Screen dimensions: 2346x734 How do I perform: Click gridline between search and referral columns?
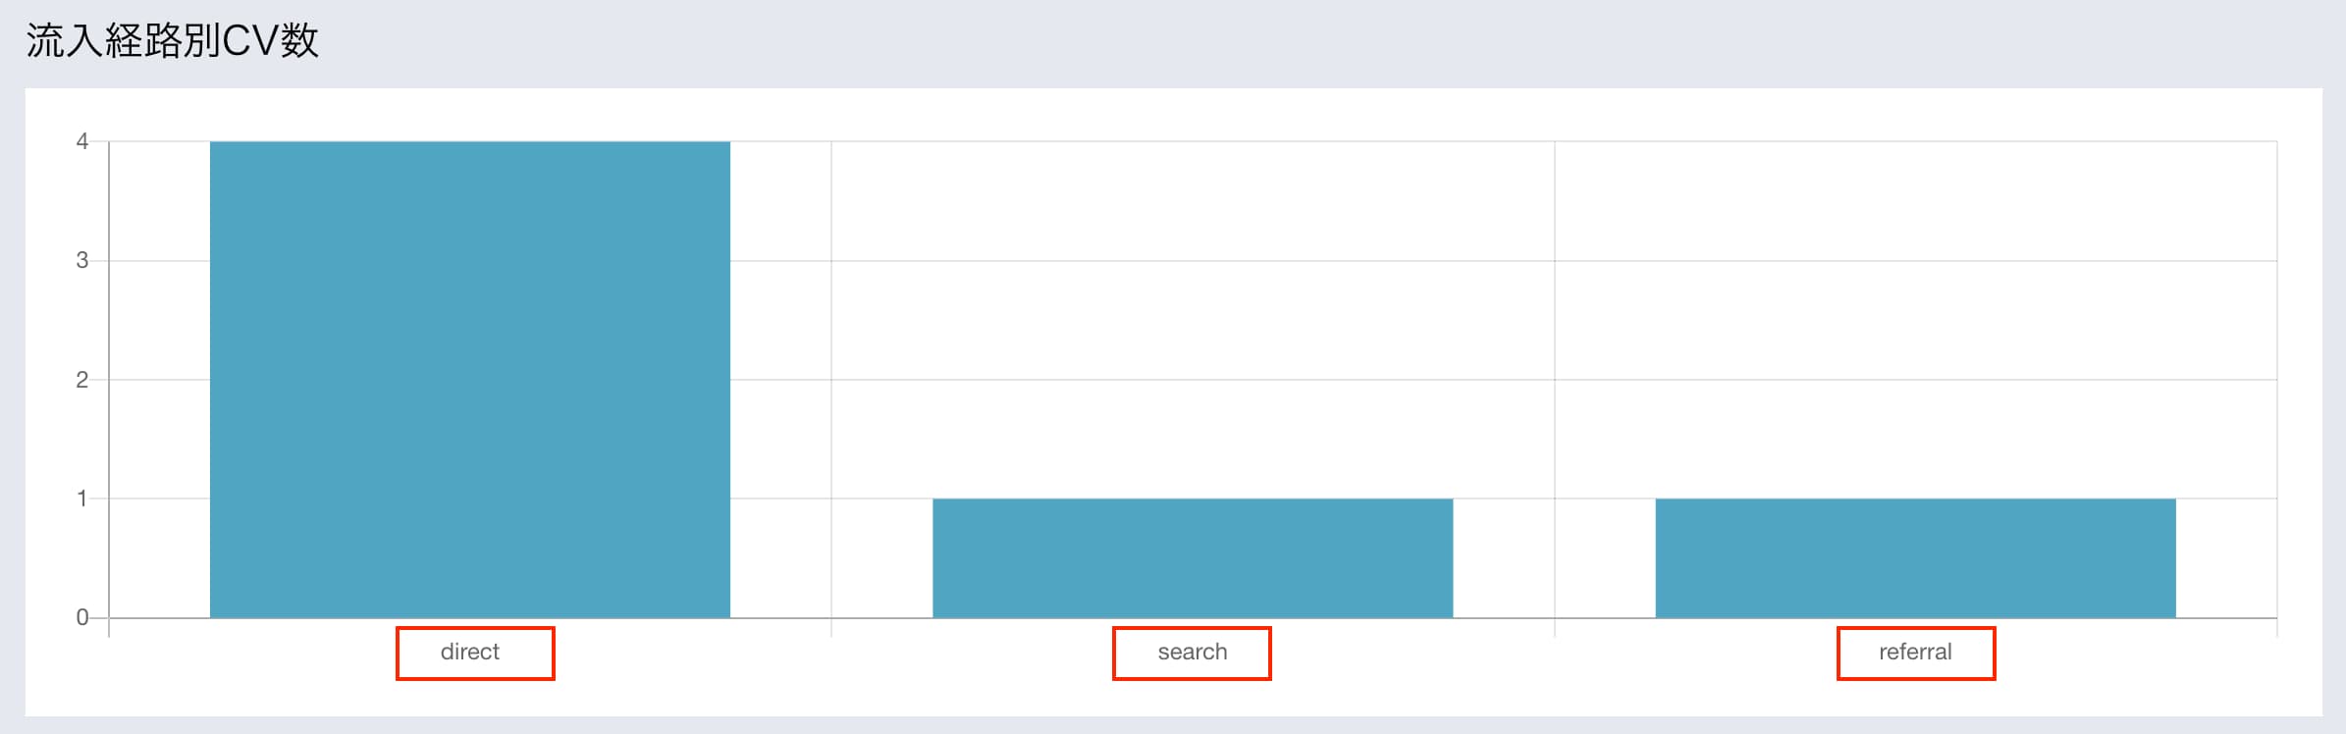1555,380
